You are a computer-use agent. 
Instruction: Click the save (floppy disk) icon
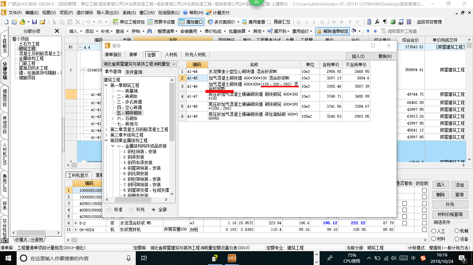(x=35, y=22)
